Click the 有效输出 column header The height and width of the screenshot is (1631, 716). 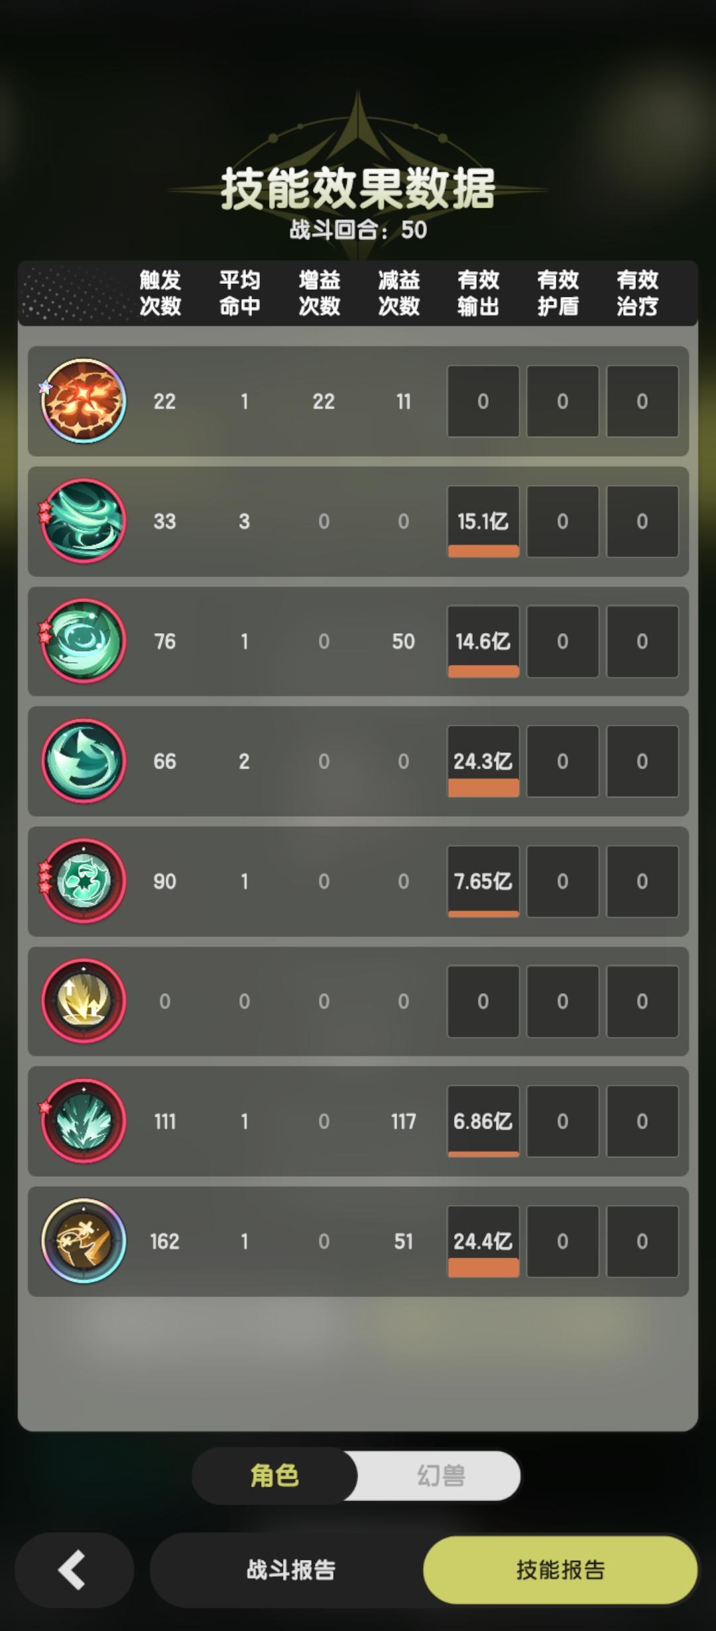pos(478,293)
